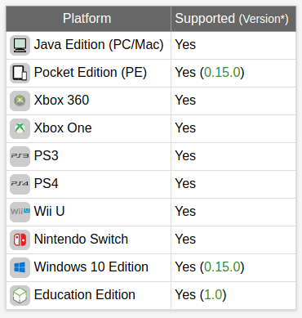The image size is (302, 318).
Task: Click the Pocket Edition tablet-phone icon
Action: pos(20,73)
